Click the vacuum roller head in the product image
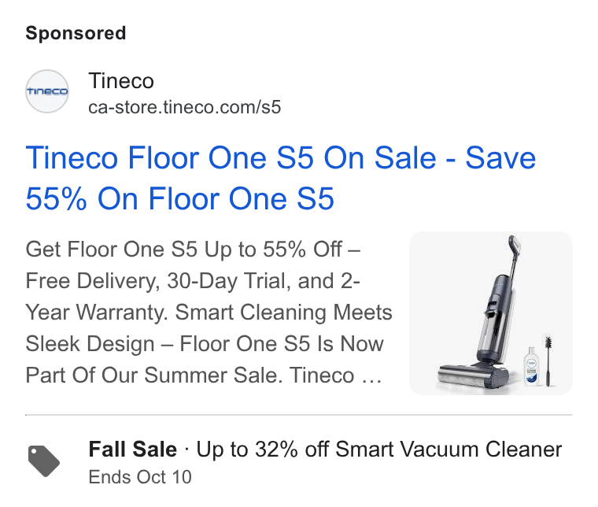This screenshot has height=507, width=598. (473, 376)
